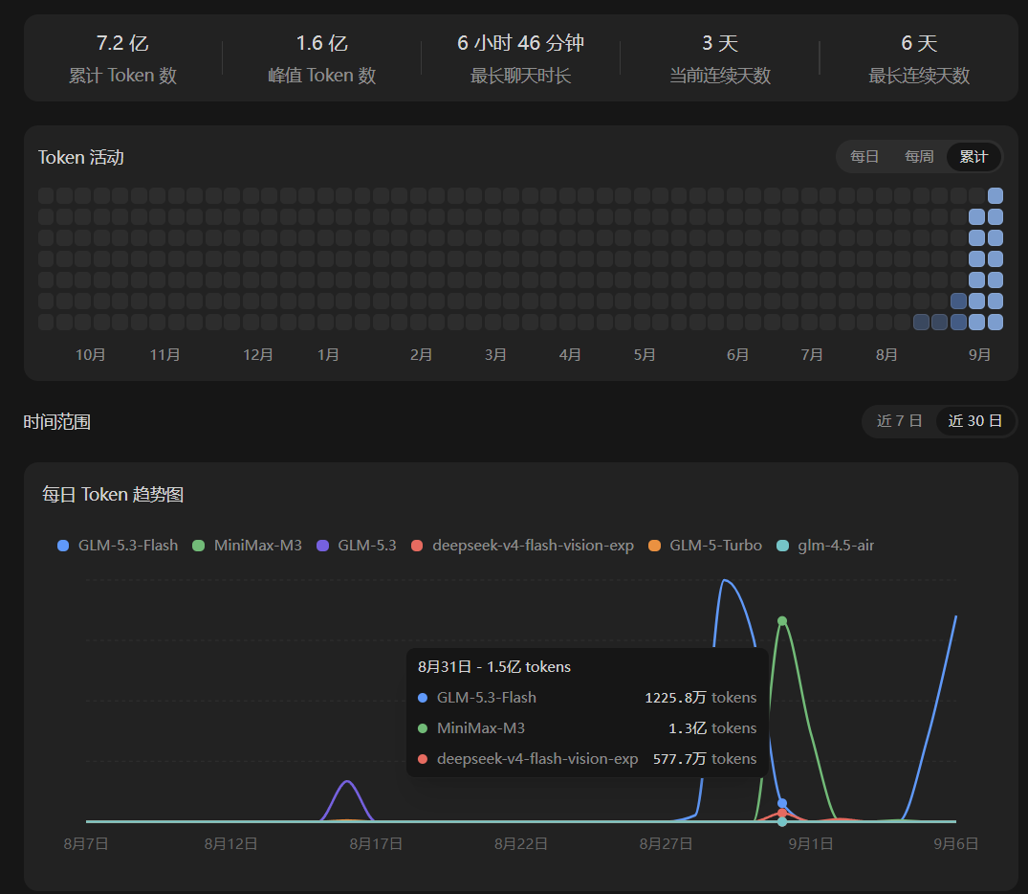Click the 最长连续天数 statistic

click(919, 59)
